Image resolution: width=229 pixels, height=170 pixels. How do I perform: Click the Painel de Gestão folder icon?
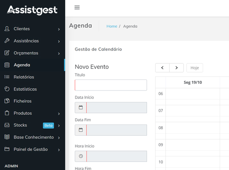[x=7, y=149]
